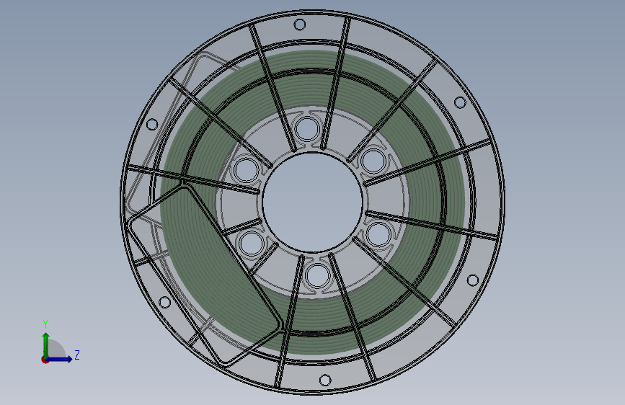The image size is (625, 405).
Task: Select the large central bore of the spool
Action: click(x=313, y=202)
